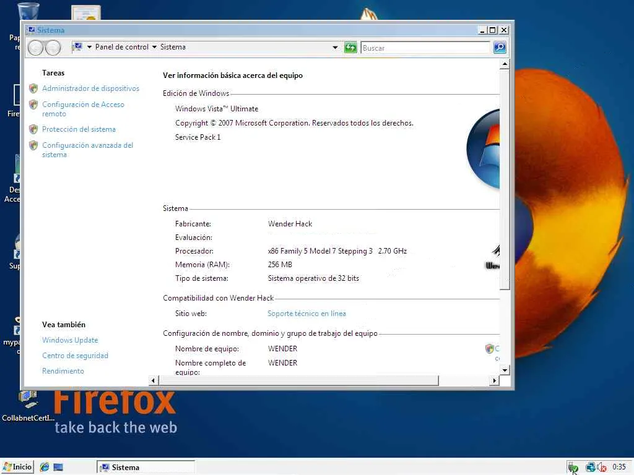The width and height of the screenshot is (634, 475).
Task: Click the horizontal scrollbar left arrow
Action: [153, 380]
